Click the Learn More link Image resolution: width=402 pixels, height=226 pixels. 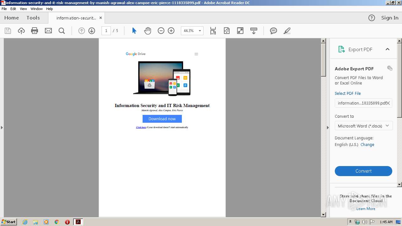coord(366,209)
